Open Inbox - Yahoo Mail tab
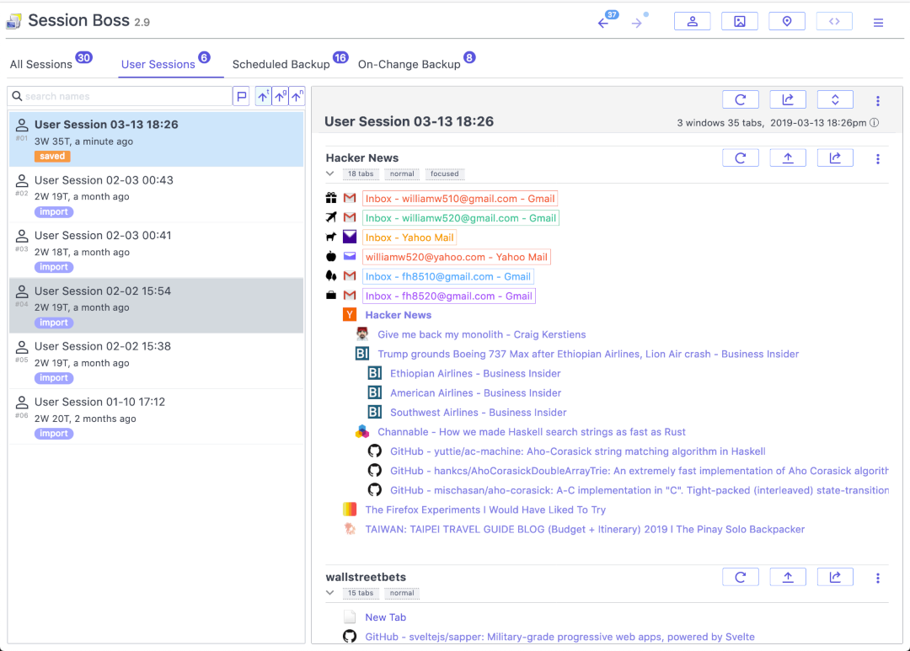The height and width of the screenshot is (651, 910). (409, 237)
